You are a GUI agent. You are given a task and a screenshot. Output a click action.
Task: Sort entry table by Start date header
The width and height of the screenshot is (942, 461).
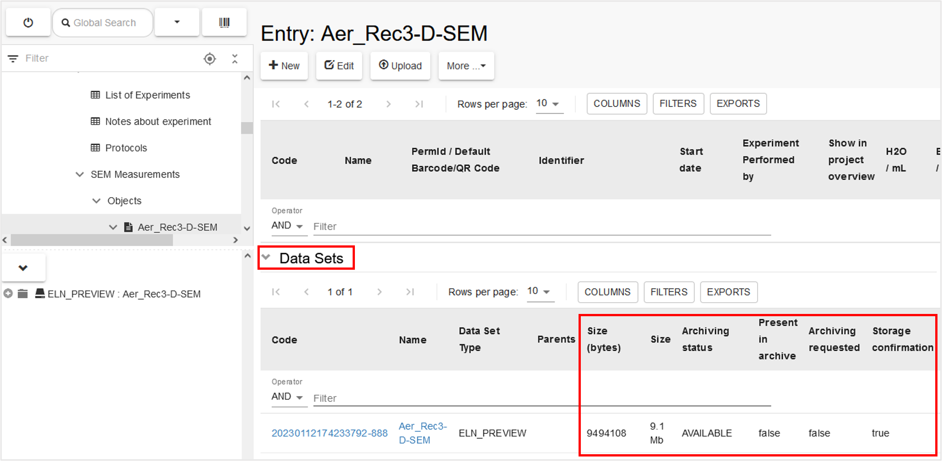[x=691, y=160]
